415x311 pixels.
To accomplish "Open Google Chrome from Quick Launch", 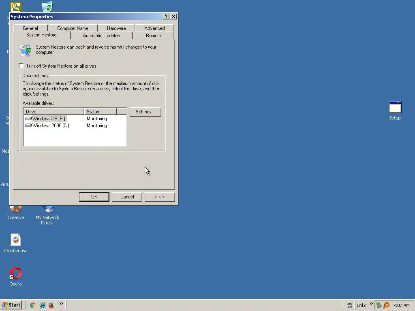I will coord(32,305).
